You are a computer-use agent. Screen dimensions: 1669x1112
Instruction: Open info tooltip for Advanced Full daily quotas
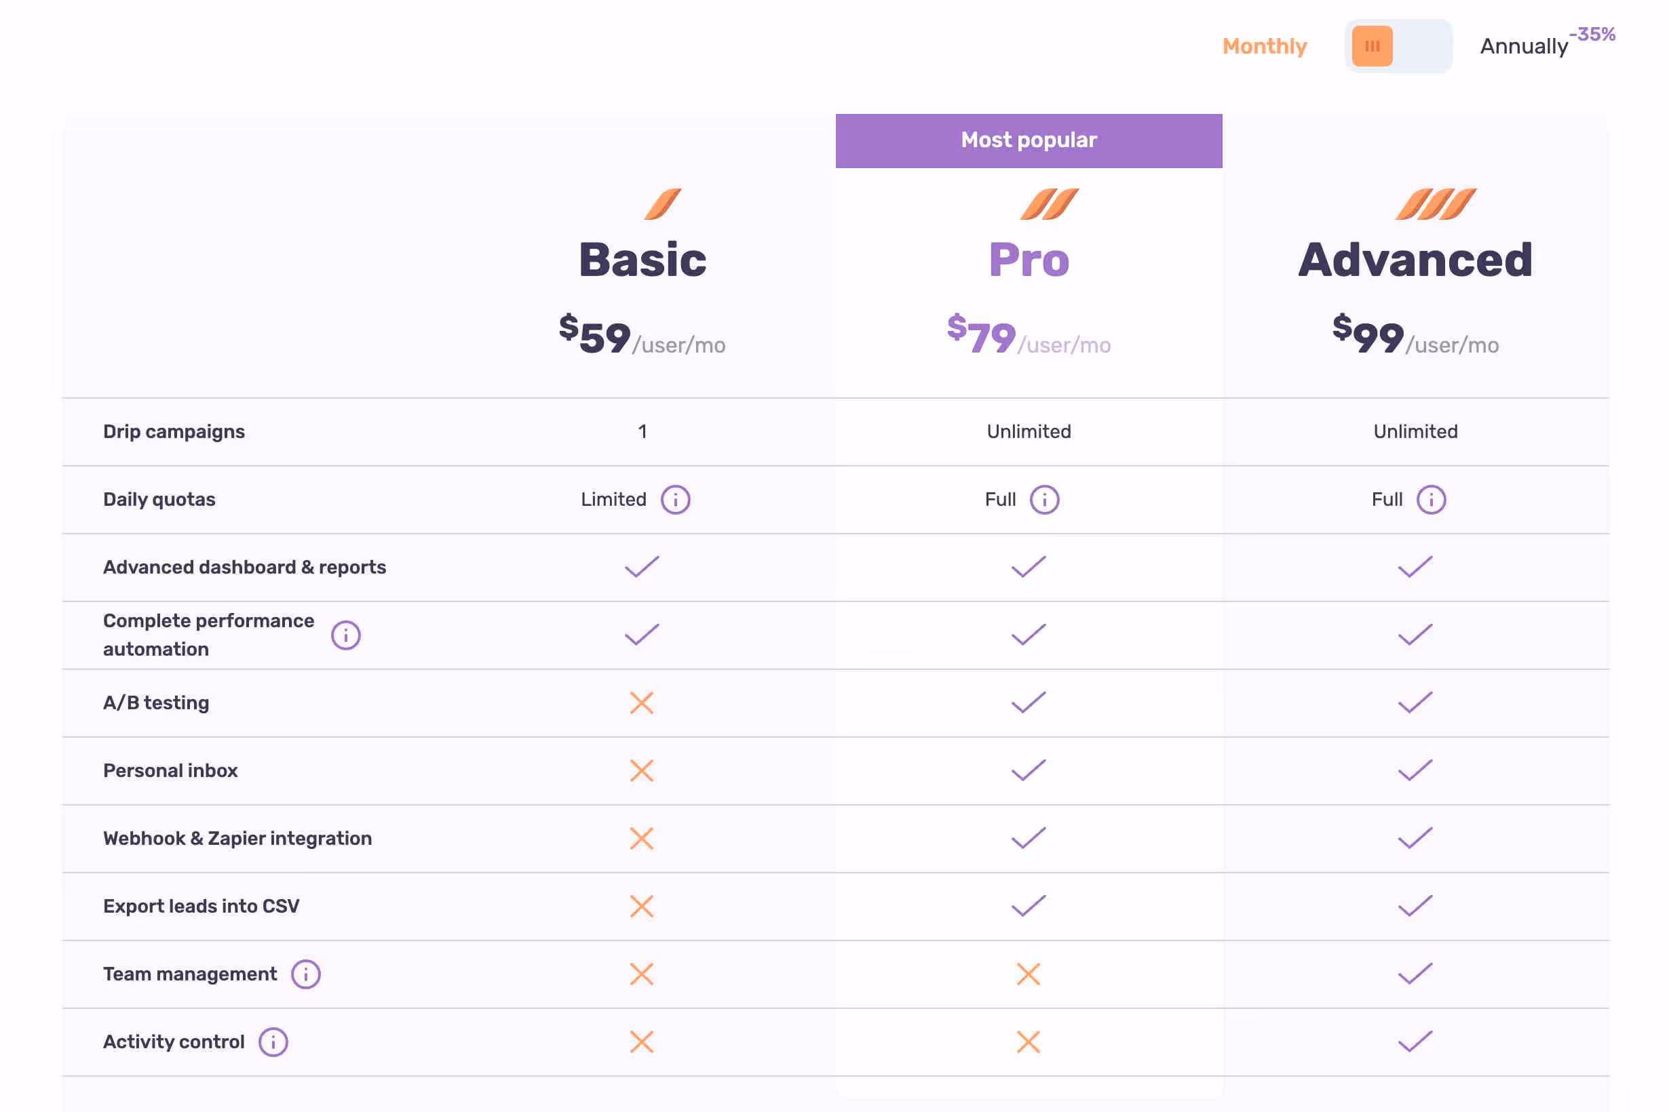[1432, 498]
